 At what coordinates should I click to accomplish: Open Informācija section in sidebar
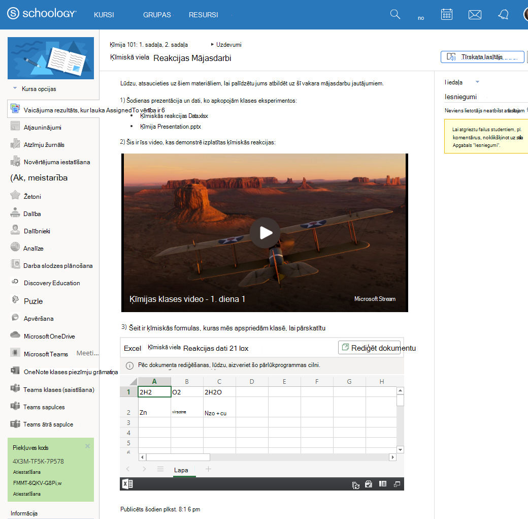pos(24,513)
